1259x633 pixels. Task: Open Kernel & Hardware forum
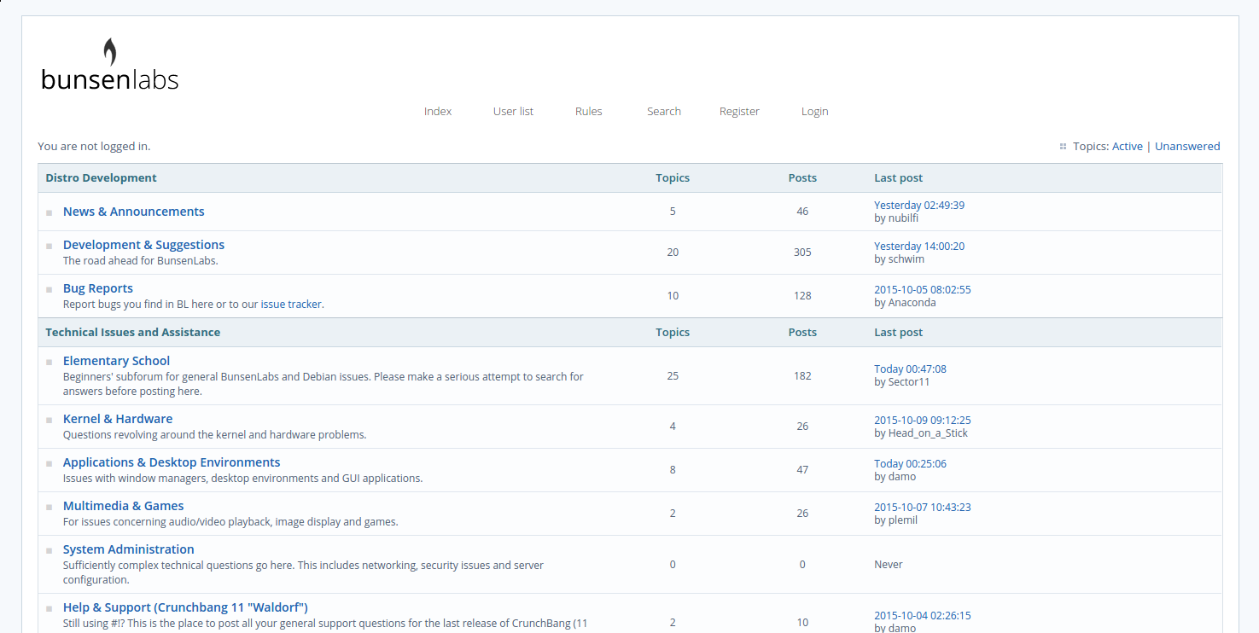tap(118, 419)
